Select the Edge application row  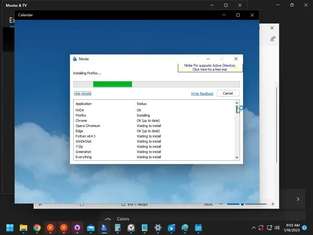click(154, 131)
